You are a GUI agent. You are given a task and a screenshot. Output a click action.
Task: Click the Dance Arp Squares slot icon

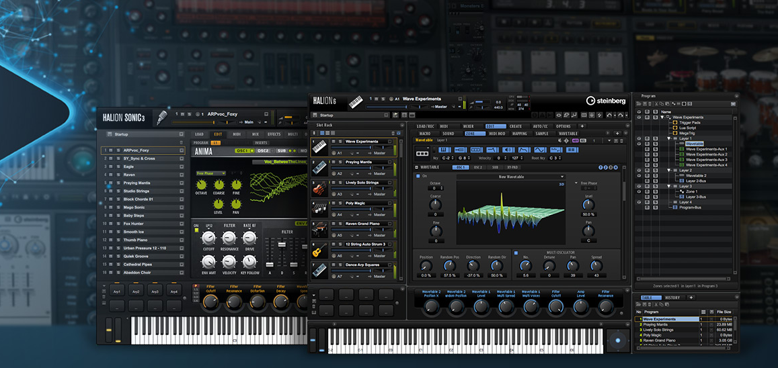pyautogui.click(x=319, y=271)
